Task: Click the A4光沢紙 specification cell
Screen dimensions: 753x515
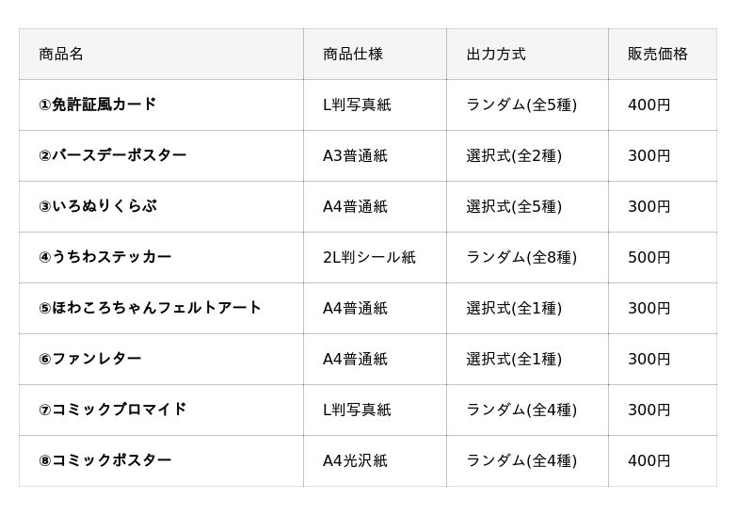Action: pos(355,460)
